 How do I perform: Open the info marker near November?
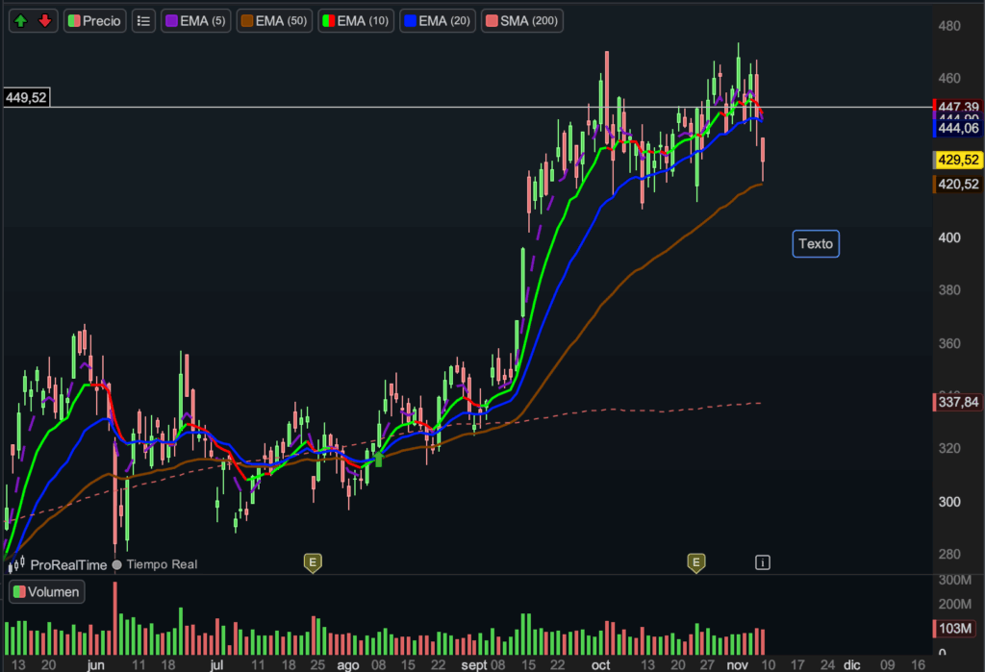click(763, 561)
